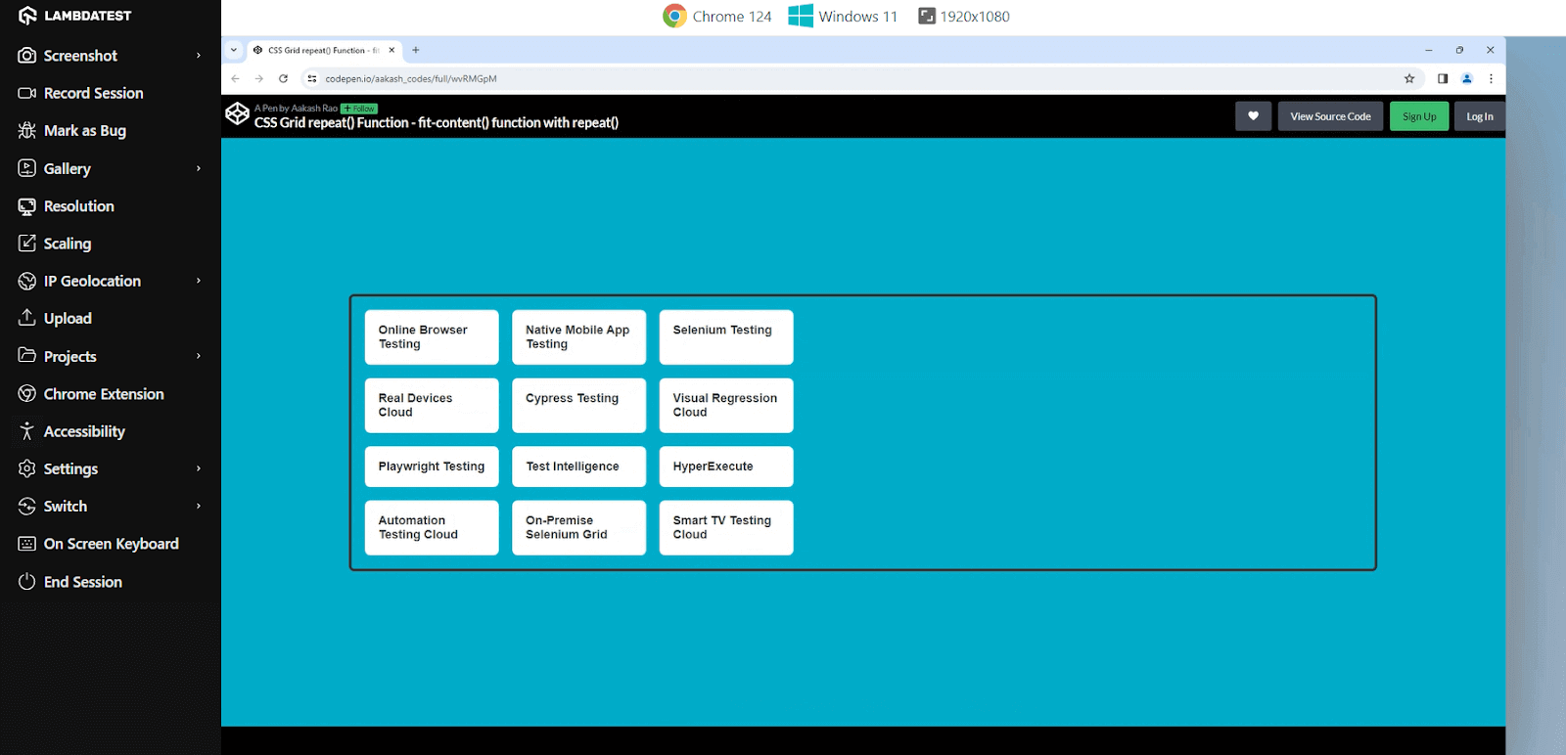Image resolution: width=1566 pixels, height=755 pixels.
Task: Click the Automation Testing Cloud card
Action: [x=432, y=528]
